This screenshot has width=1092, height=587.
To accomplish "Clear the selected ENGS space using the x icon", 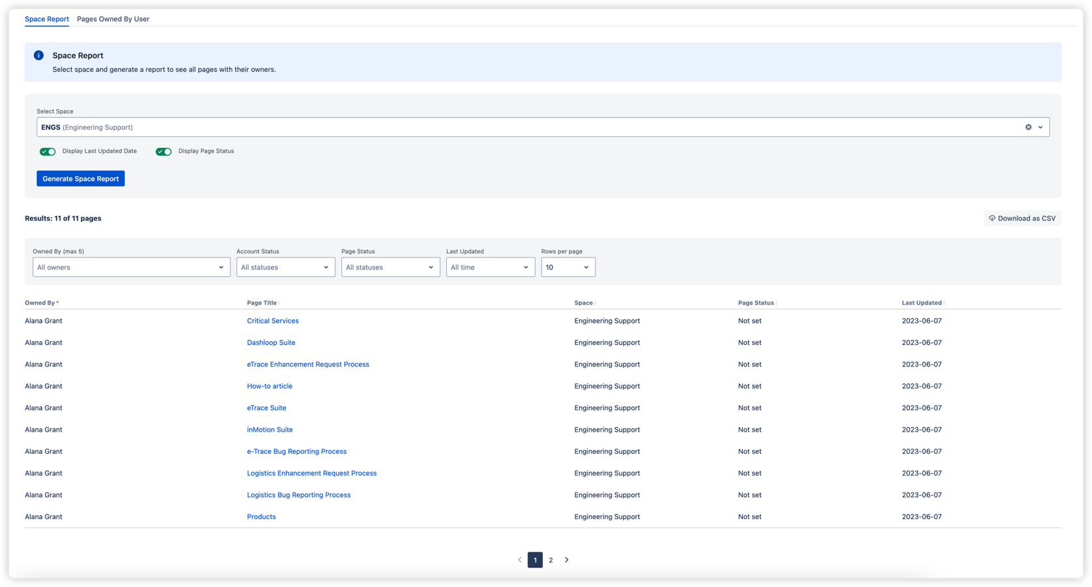I will tap(1029, 127).
